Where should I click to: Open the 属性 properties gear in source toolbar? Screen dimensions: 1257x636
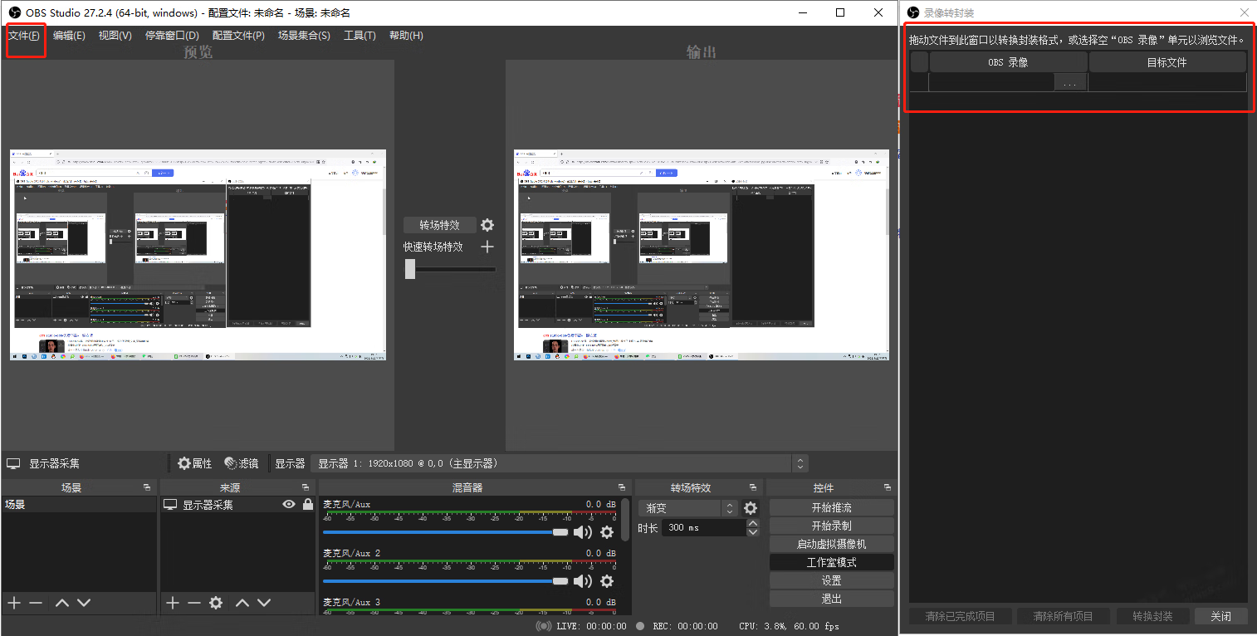(x=194, y=463)
